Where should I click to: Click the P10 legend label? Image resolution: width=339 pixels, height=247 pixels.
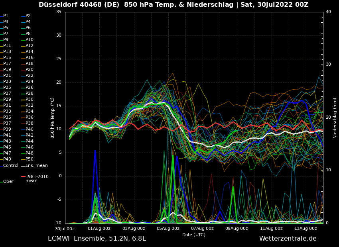30,40
